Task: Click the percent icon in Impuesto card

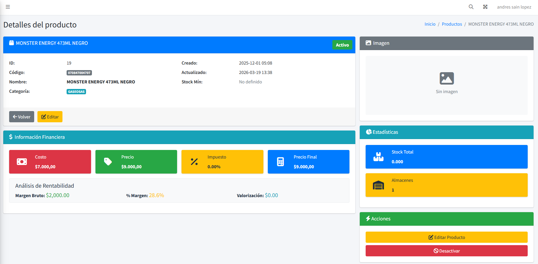Action: (194, 162)
